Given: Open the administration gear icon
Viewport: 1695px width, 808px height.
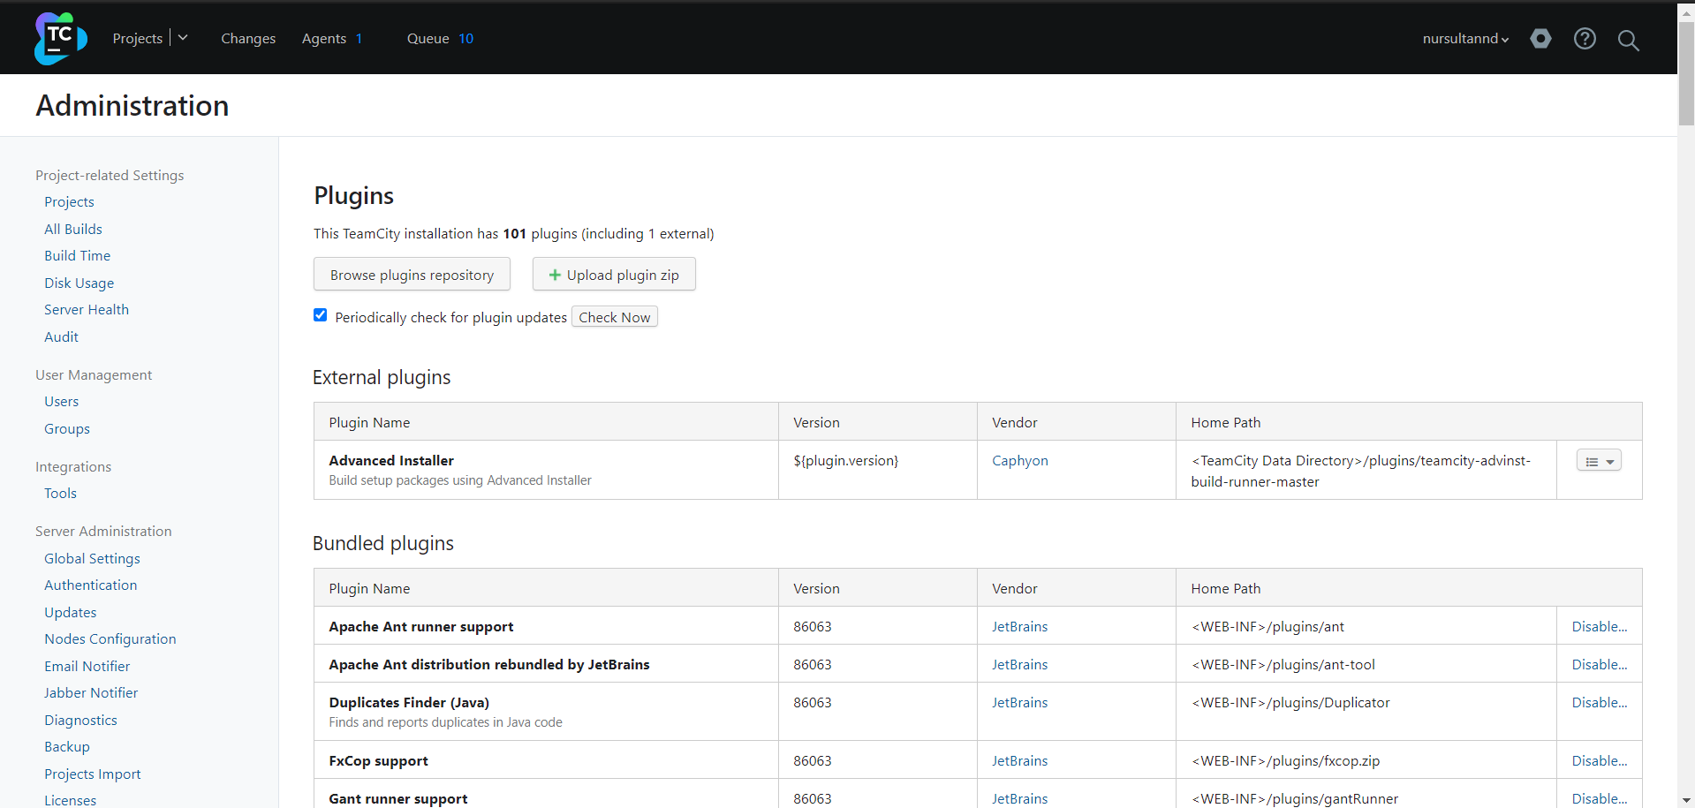Looking at the screenshot, I should pos(1540,39).
